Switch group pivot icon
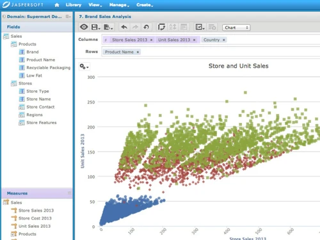 click(x=161, y=27)
